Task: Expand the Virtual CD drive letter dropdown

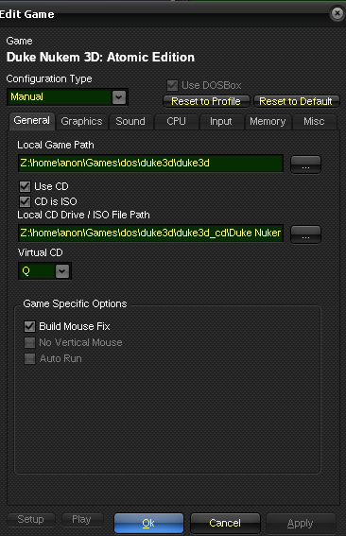Action: 62,271
